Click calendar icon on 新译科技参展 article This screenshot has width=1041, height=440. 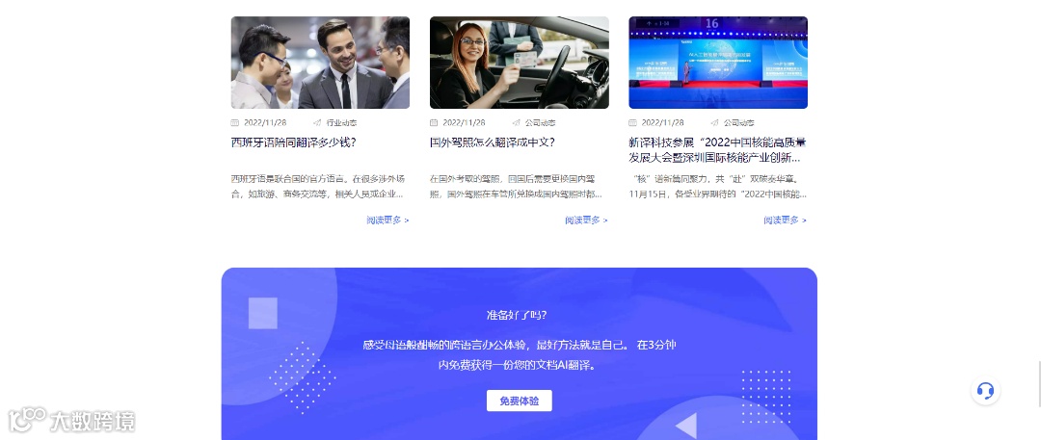[x=632, y=123]
